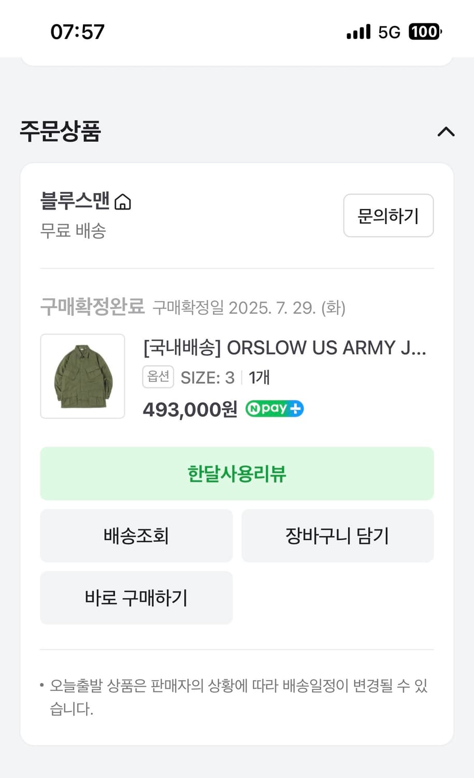Screen dimensions: 474x778
Task: Tap the 옵션 option badge
Action: 158,377
